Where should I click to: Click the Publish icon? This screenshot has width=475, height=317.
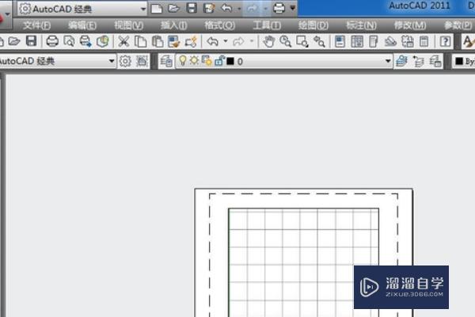click(85, 41)
